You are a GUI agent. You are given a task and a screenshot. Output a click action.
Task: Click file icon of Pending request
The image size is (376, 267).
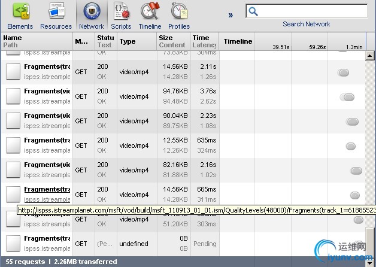13,244
